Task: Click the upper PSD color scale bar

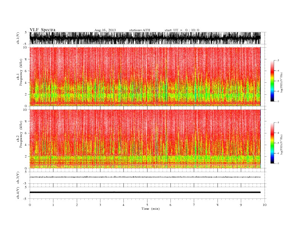Action: coord(272,81)
